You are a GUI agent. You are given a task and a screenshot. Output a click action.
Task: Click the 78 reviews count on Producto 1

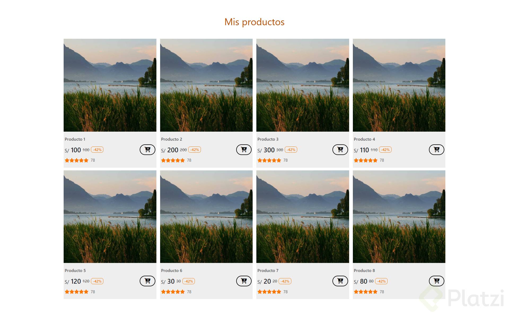tap(93, 160)
